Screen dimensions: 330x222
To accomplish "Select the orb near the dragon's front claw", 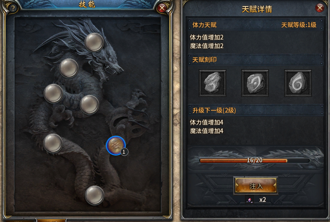I will tap(89, 105).
